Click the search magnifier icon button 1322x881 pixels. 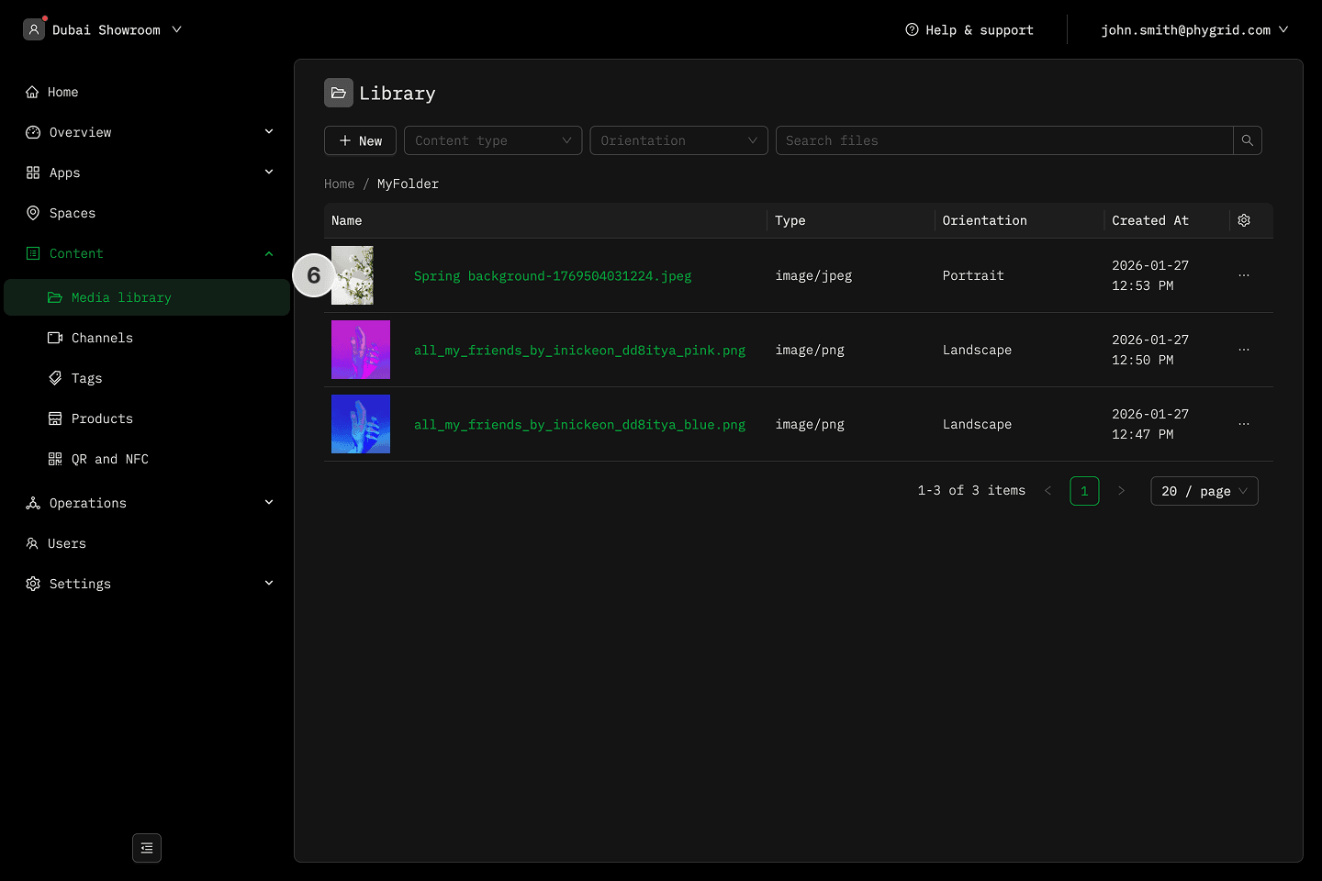pyautogui.click(x=1247, y=140)
